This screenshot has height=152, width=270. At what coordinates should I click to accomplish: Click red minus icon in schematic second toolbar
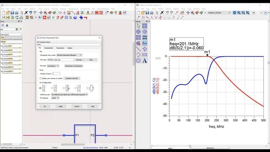point(86,18)
